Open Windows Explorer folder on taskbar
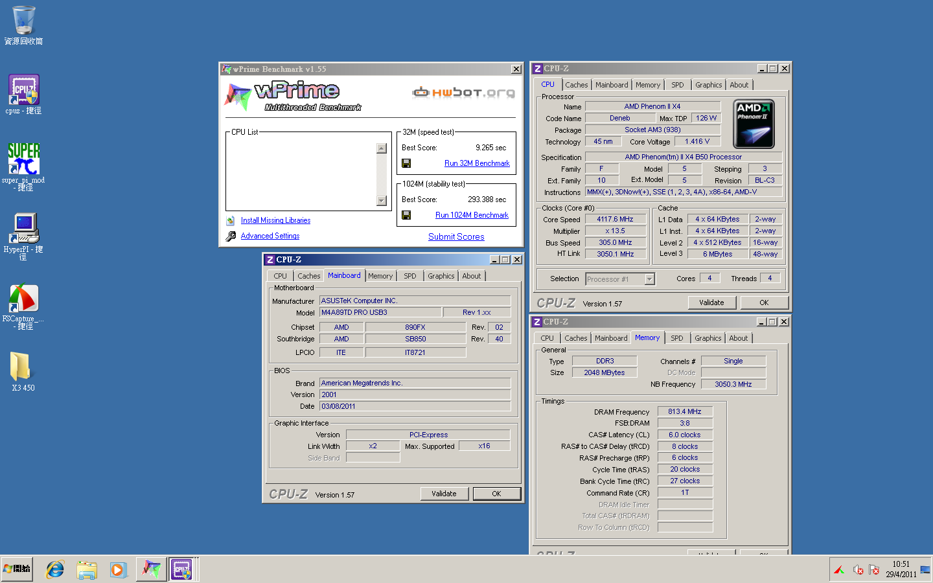The image size is (933, 583). (86, 569)
